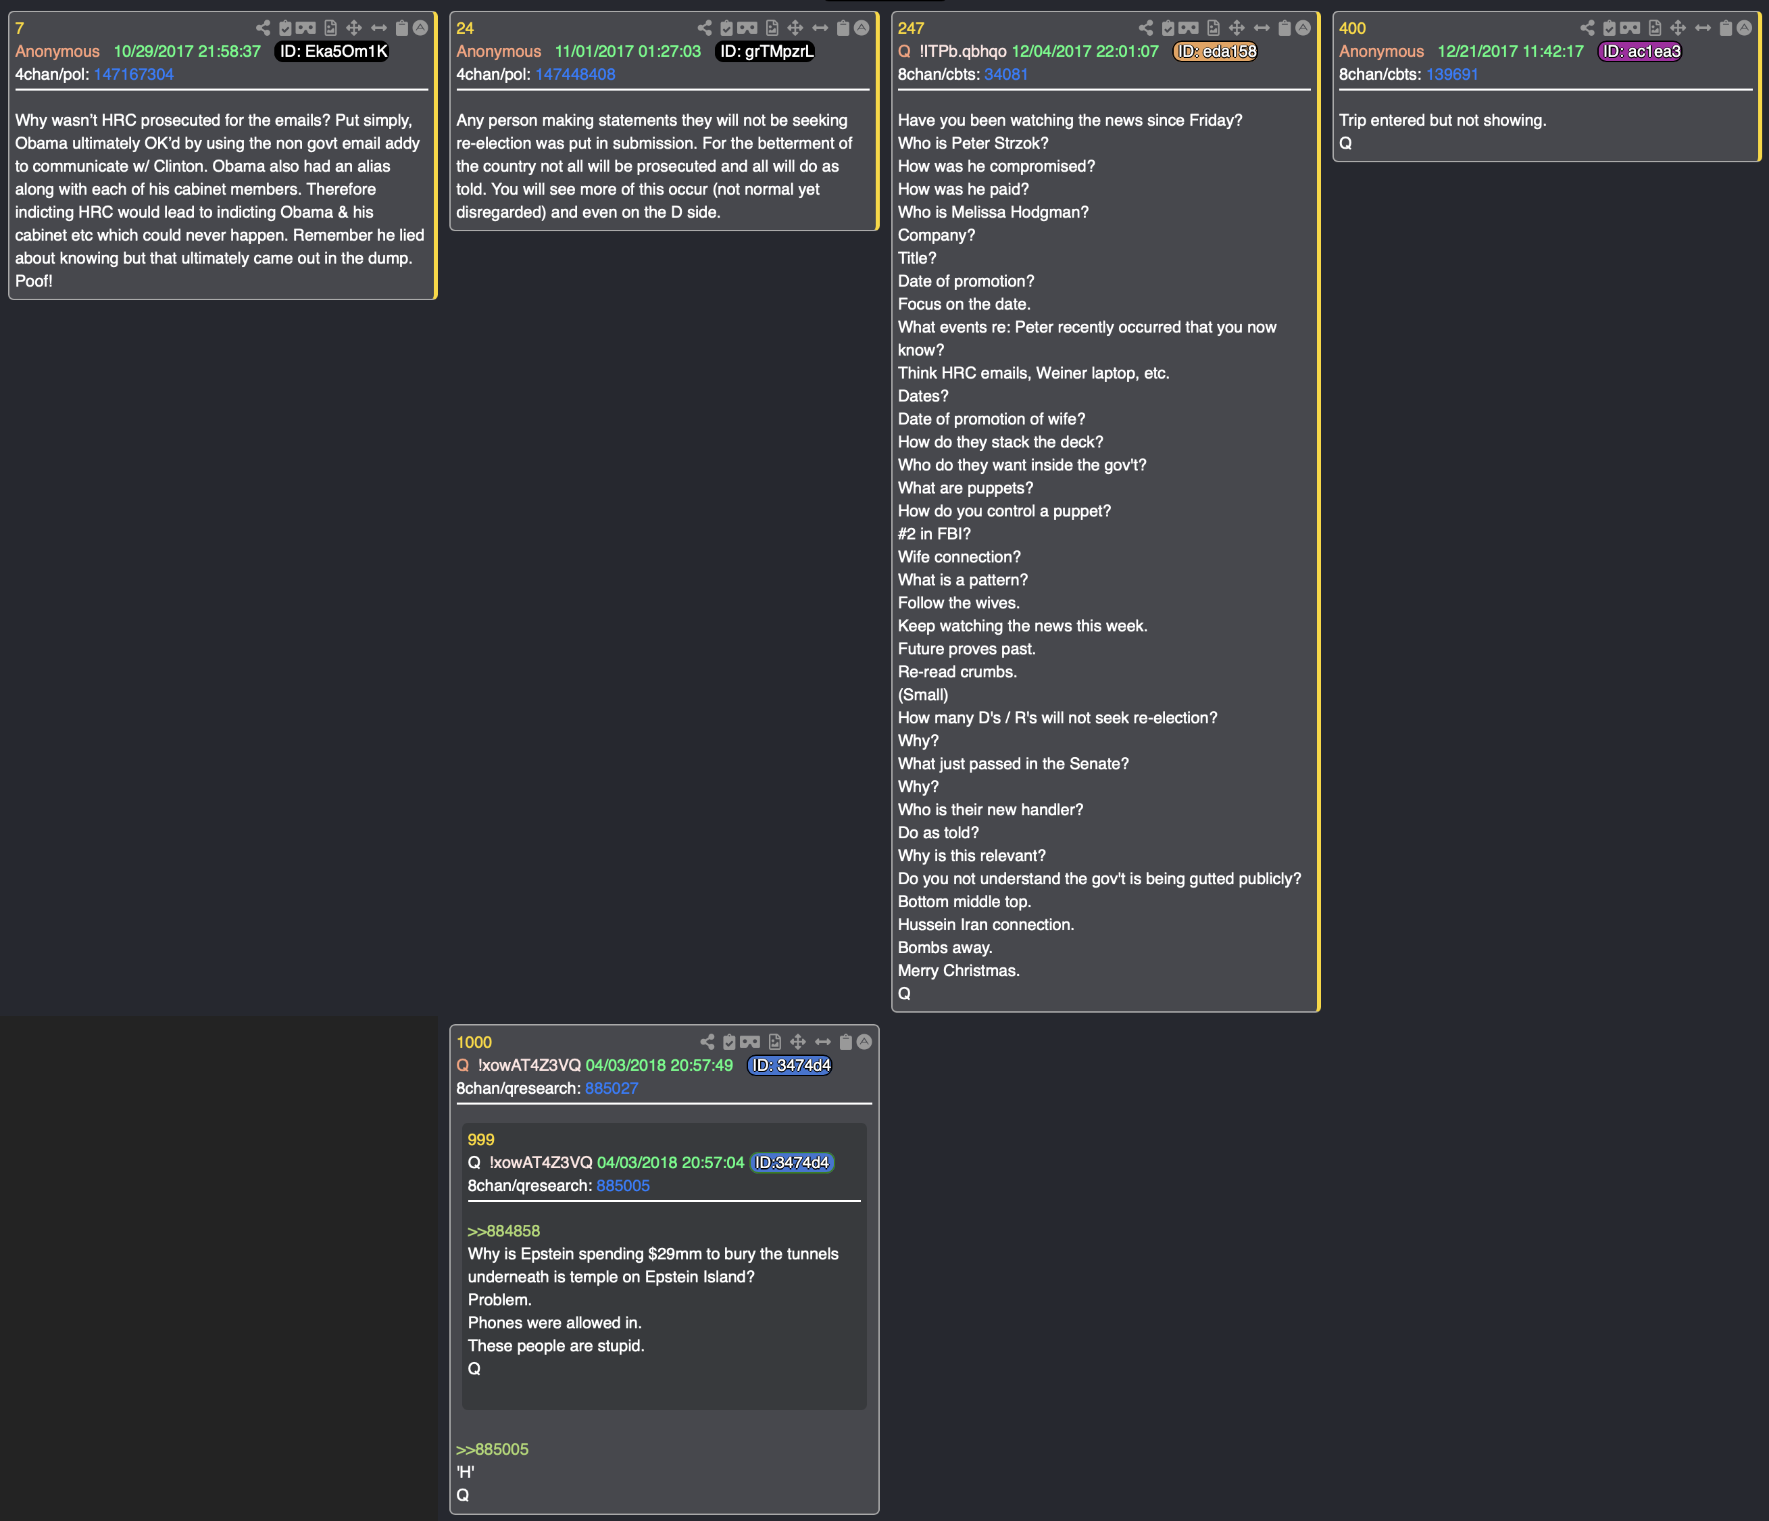
Task: Click share icon on post 7
Action: [x=263, y=28]
